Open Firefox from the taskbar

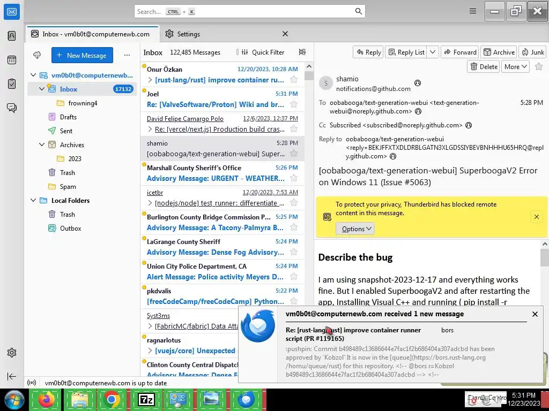click(x=47, y=399)
